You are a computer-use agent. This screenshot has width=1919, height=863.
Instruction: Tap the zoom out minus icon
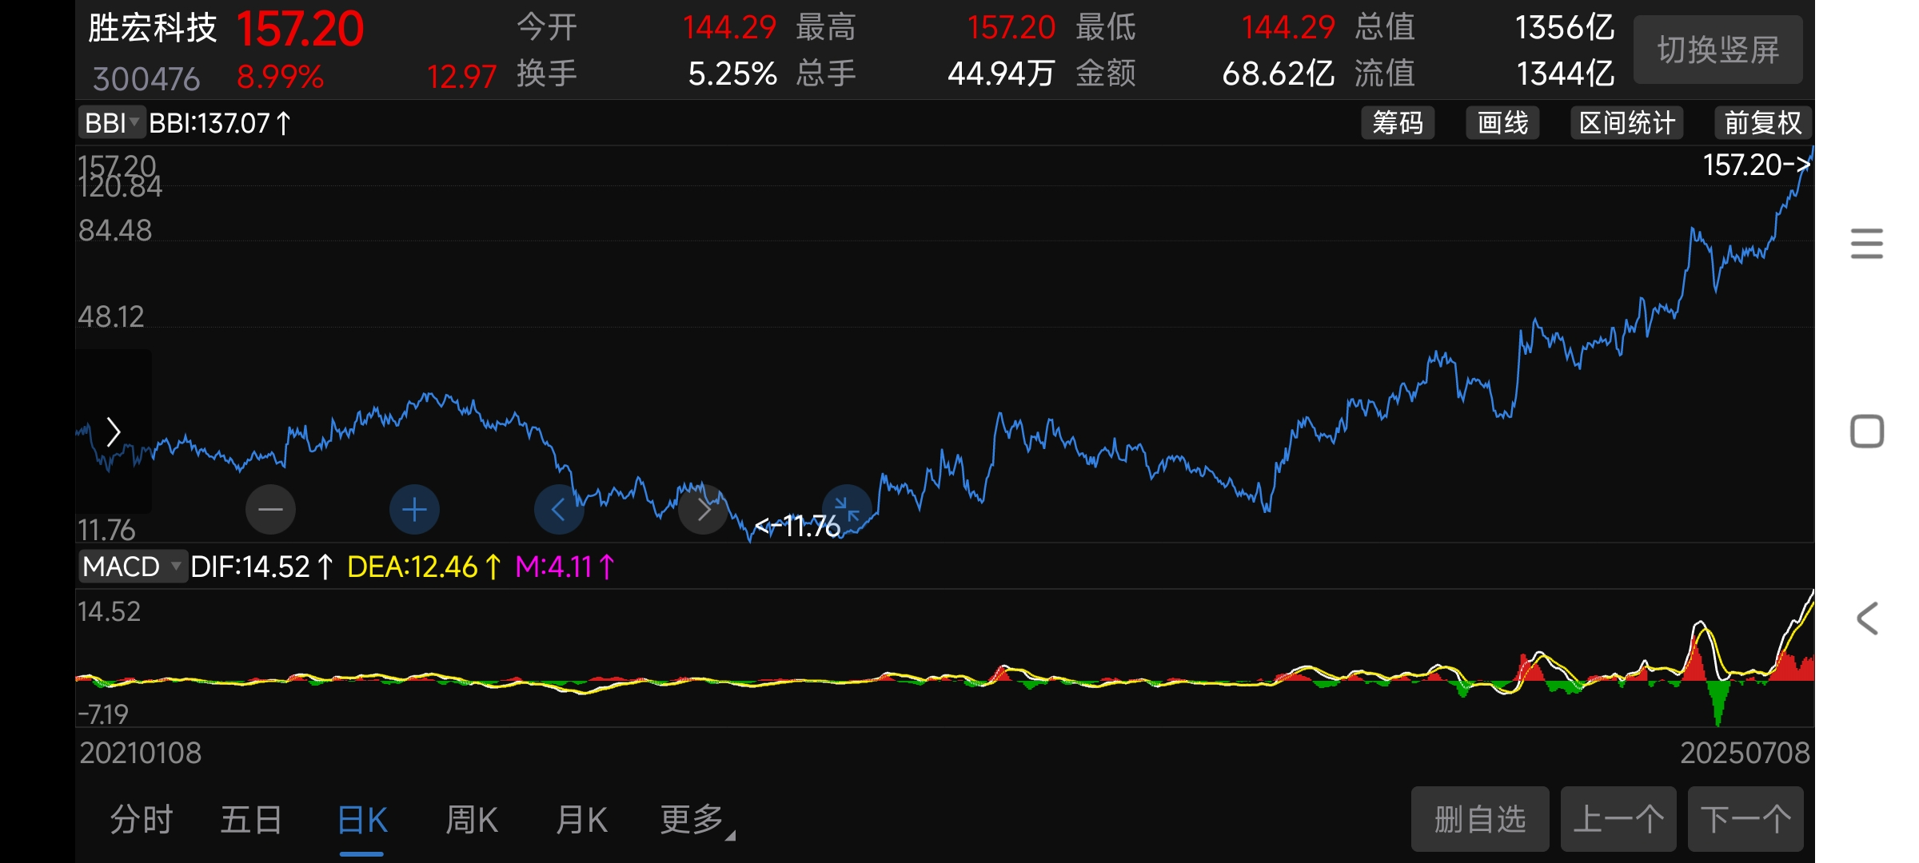[270, 509]
